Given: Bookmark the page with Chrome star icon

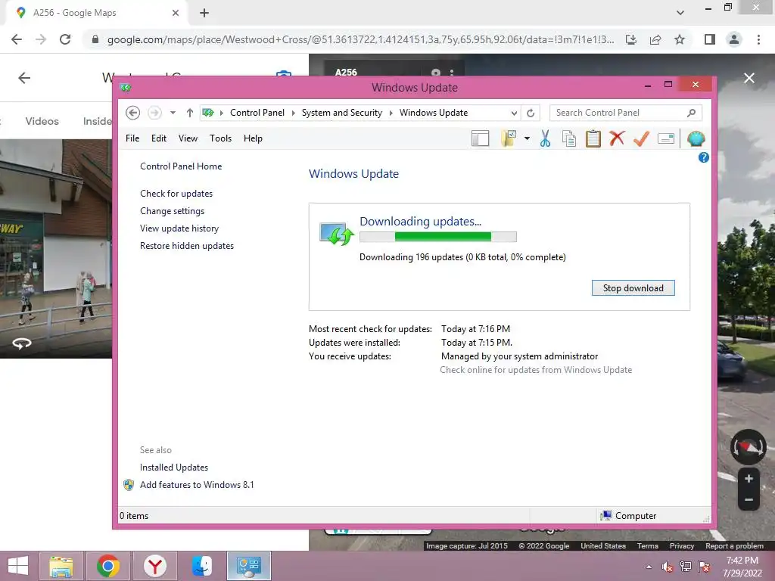Looking at the screenshot, I should click(x=680, y=39).
